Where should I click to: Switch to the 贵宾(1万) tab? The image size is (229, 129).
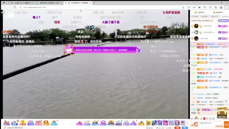pyautogui.click(x=214, y=17)
